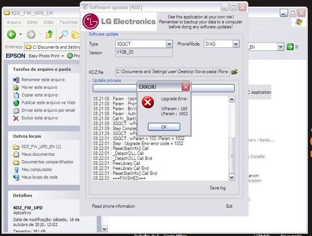Click Enviar este arquivo por email
Viewport: 312px width, 236px height.
48,110
